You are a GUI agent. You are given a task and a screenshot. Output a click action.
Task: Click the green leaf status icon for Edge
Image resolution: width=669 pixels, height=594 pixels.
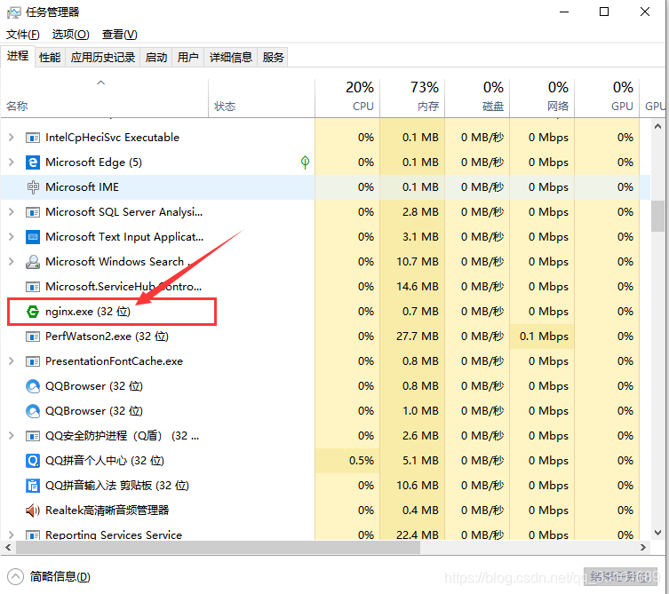click(305, 162)
